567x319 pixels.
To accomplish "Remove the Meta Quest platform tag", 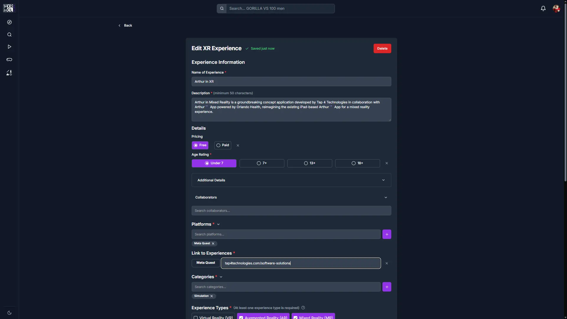I will point(213,243).
